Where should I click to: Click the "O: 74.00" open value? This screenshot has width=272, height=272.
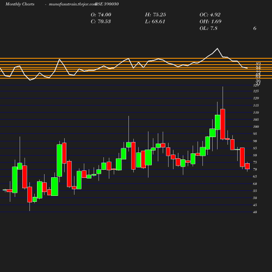(x=101, y=15)
